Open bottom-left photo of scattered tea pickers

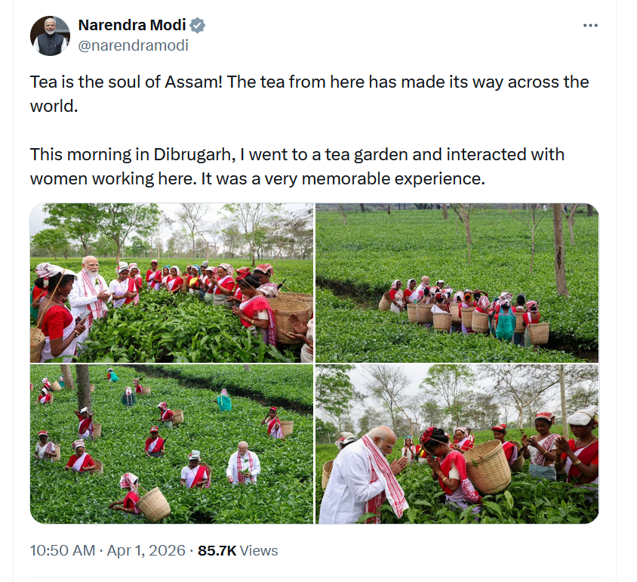tap(171, 444)
